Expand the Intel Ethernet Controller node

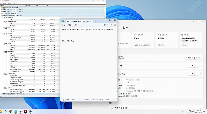(x=2, y=94)
